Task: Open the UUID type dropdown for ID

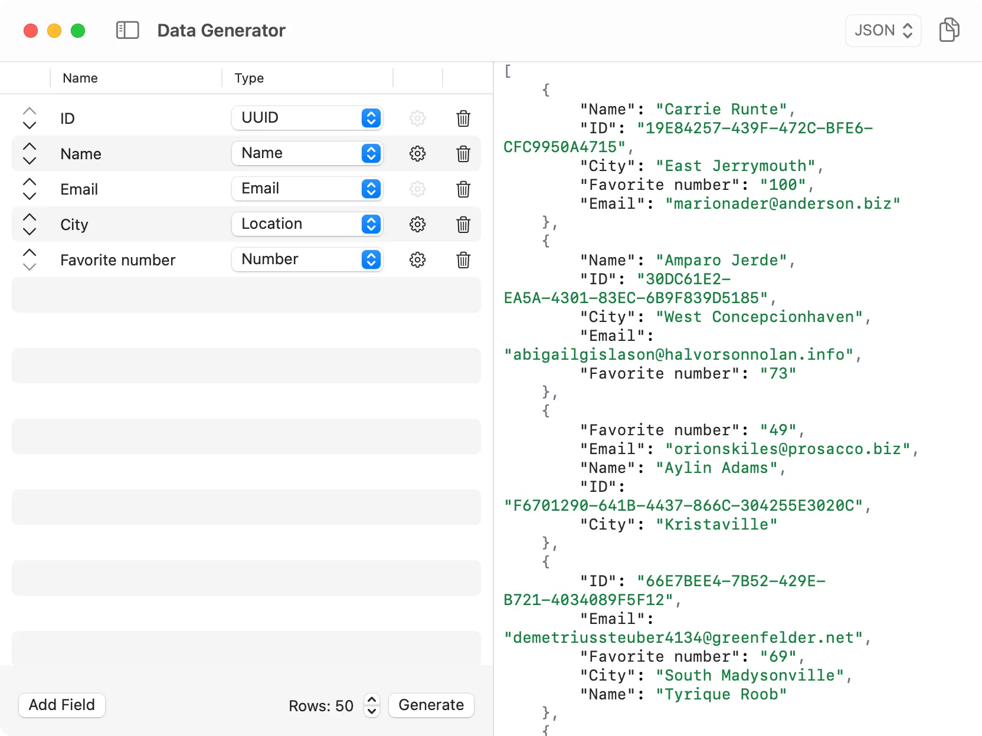Action: [307, 118]
